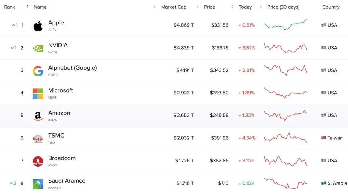Click the S. Arabia country label
This screenshot has width=348, height=195.
pyautogui.click(x=337, y=183)
